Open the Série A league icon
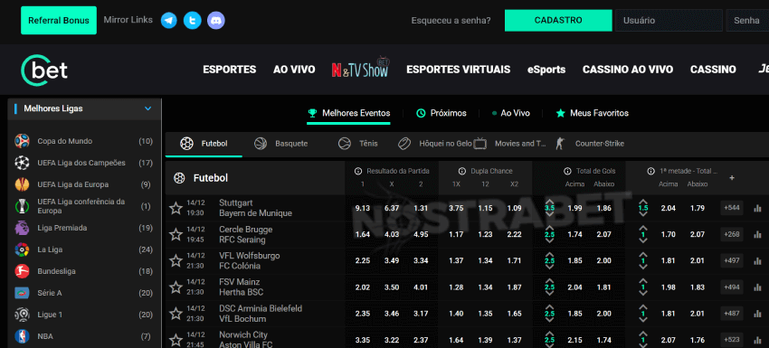Viewport: 769px width, 348px height. [x=22, y=293]
